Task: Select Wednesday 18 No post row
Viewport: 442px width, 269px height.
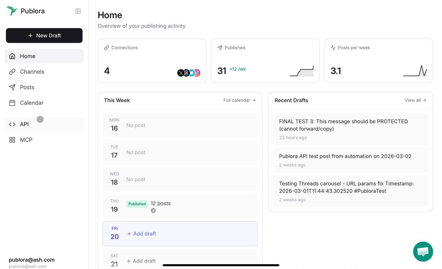Action: tap(180, 179)
